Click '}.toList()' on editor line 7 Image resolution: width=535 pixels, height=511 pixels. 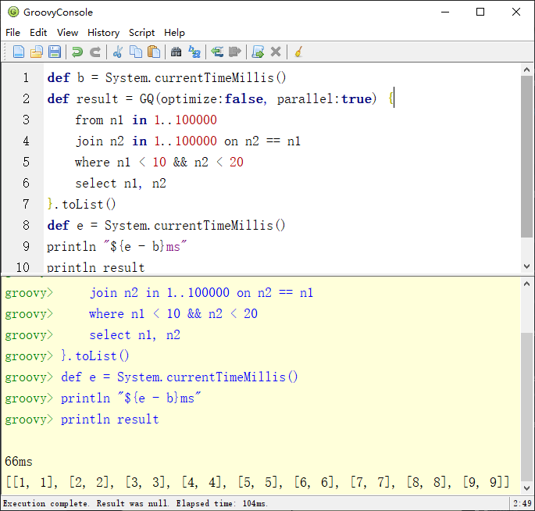pyautogui.click(x=81, y=205)
